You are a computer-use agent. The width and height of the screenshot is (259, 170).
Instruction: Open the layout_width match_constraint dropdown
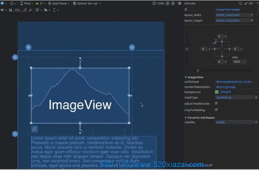pyautogui.click(x=234, y=15)
